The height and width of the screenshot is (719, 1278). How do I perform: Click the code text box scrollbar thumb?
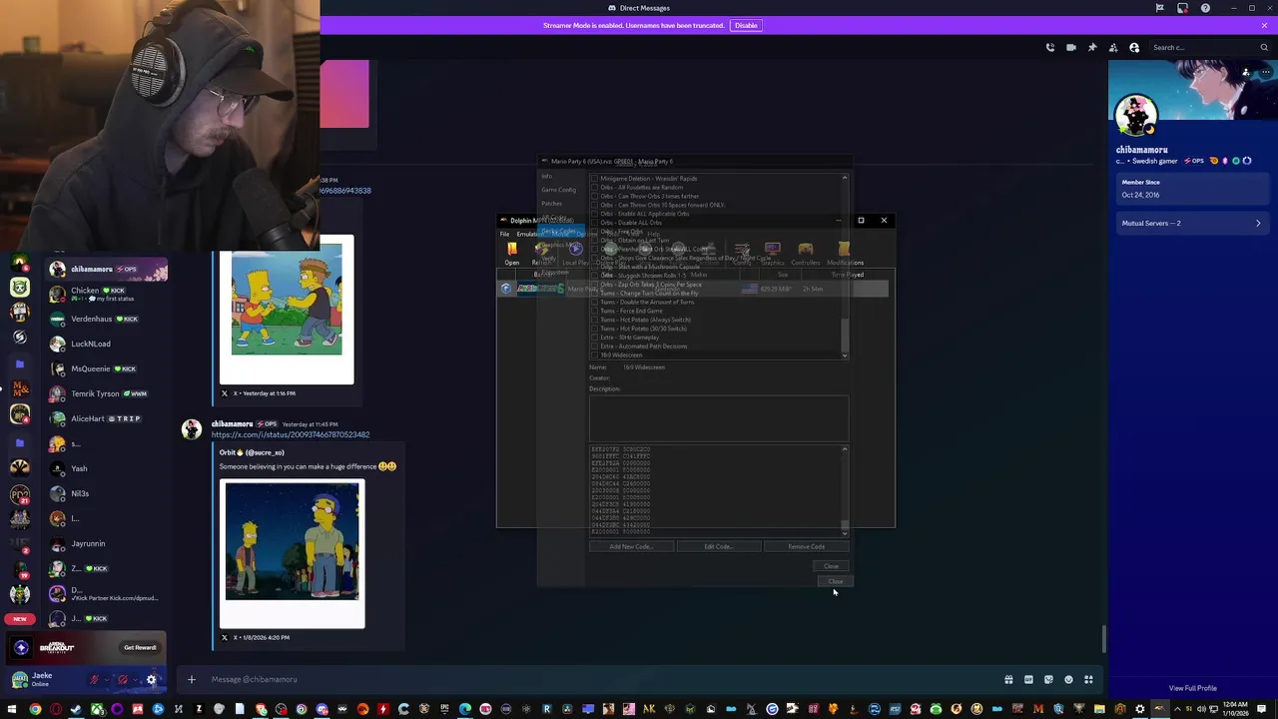tap(845, 523)
